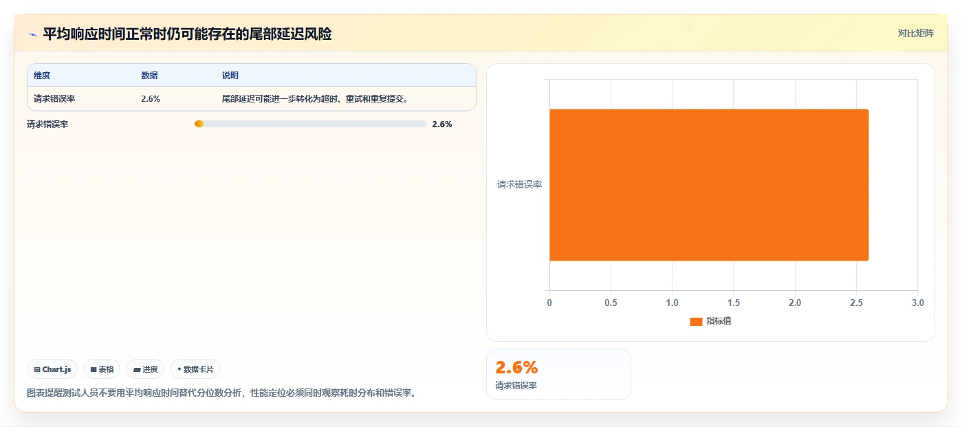This screenshot has width=962, height=427.
Task: Click the 1.5 x-axis tick label
Action: pyautogui.click(x=733, y=303)
